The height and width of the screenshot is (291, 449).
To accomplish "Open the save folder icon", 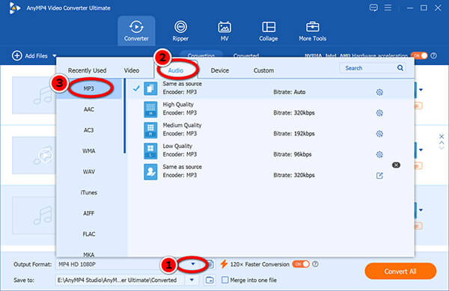I will point(210,280).
